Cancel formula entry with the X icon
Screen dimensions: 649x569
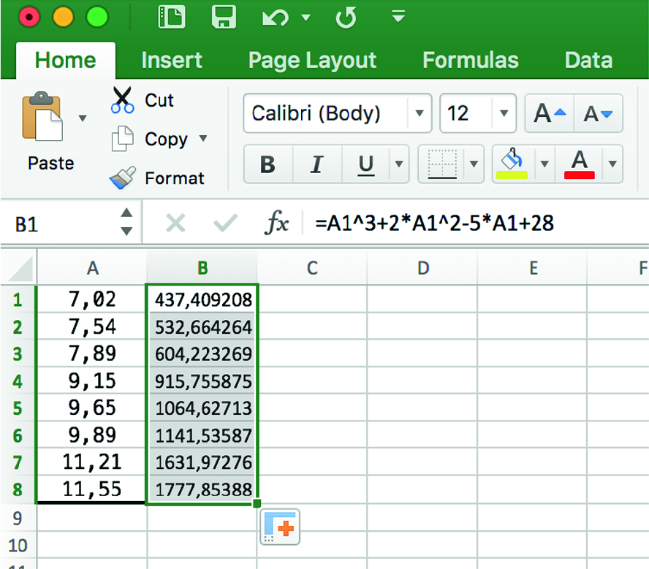coord(175,224)
